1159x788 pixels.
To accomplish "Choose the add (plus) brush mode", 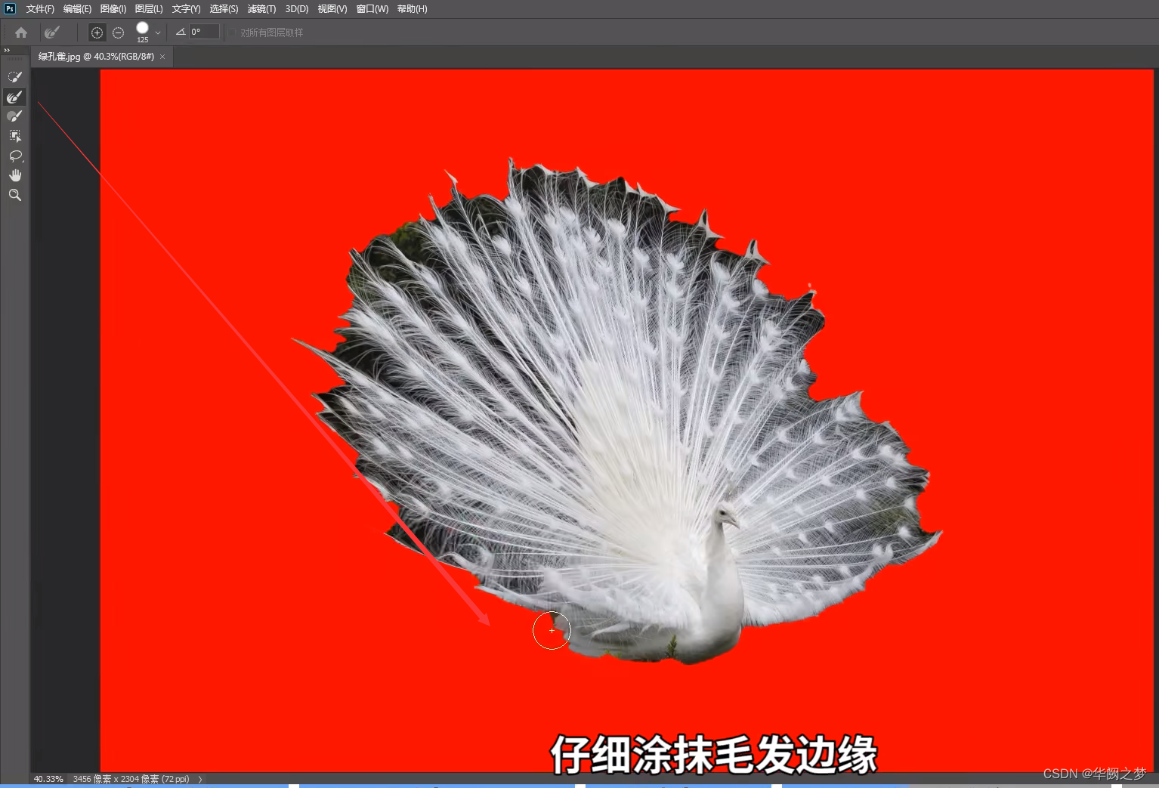I will click(97, 32).
